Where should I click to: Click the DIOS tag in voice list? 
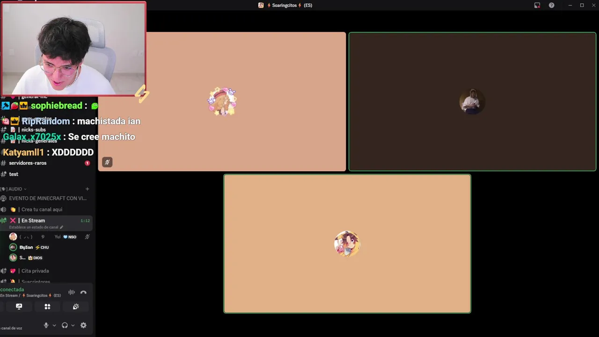35,257
